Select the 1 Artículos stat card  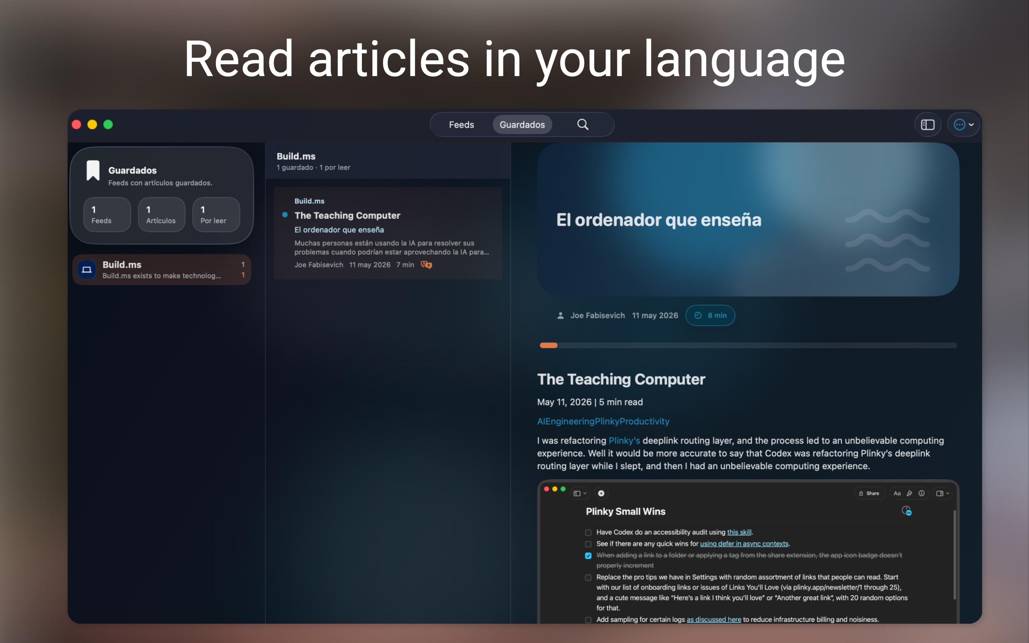pos(161,214)
